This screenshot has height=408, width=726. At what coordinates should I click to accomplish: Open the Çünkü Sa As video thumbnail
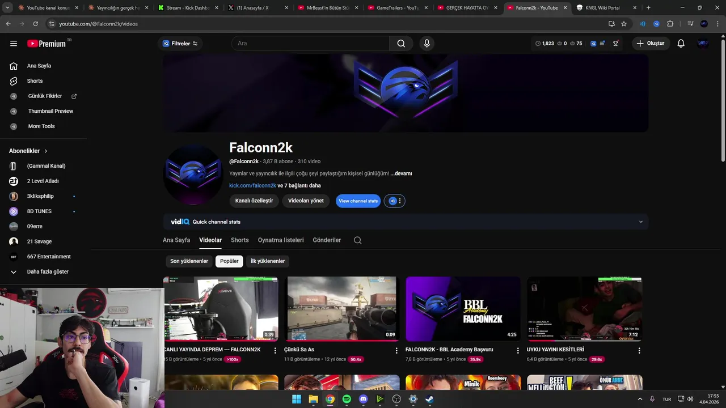341,309
